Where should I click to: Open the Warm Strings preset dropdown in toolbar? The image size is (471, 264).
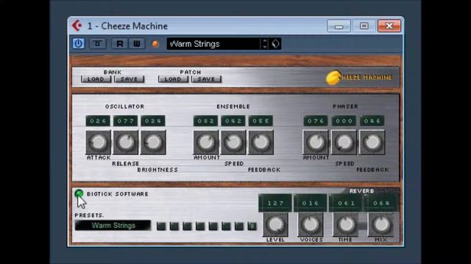(x=213, y=44)
